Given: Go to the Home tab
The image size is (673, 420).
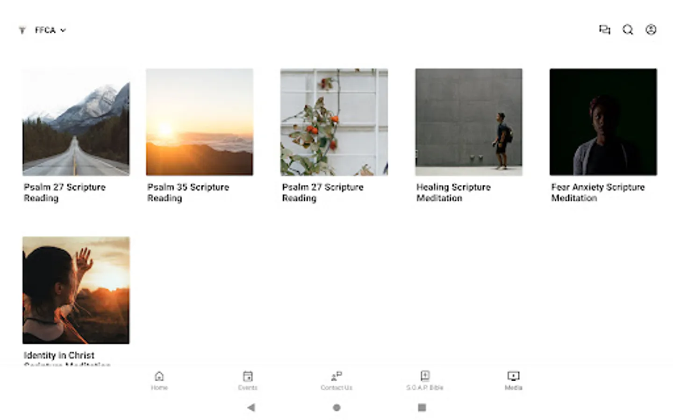Looking at the screenshot, I should (x=159, y=380).
